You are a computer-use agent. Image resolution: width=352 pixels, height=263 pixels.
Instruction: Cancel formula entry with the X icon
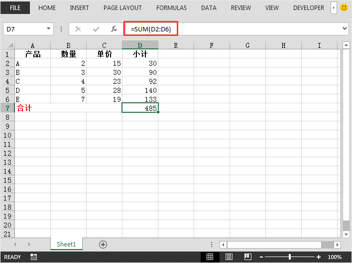pos(78,29)
